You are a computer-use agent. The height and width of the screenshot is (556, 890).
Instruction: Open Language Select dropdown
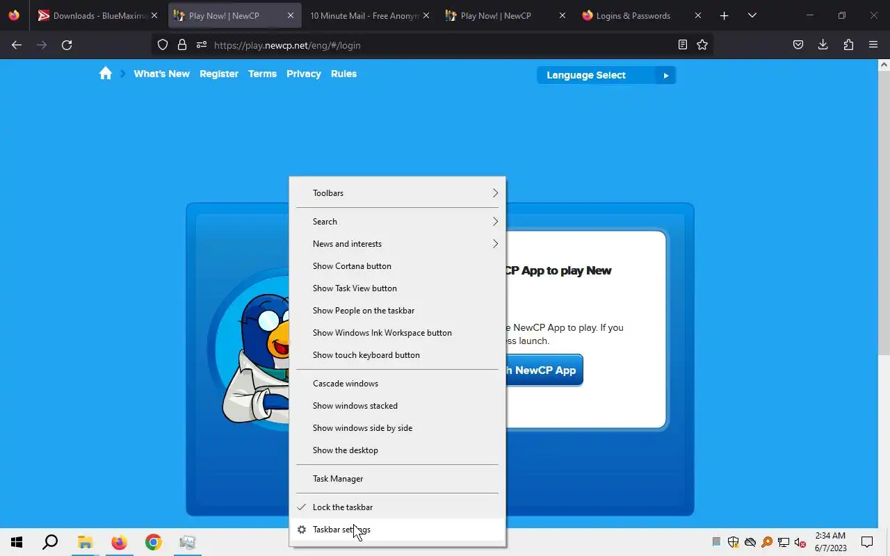pos(606,75)
